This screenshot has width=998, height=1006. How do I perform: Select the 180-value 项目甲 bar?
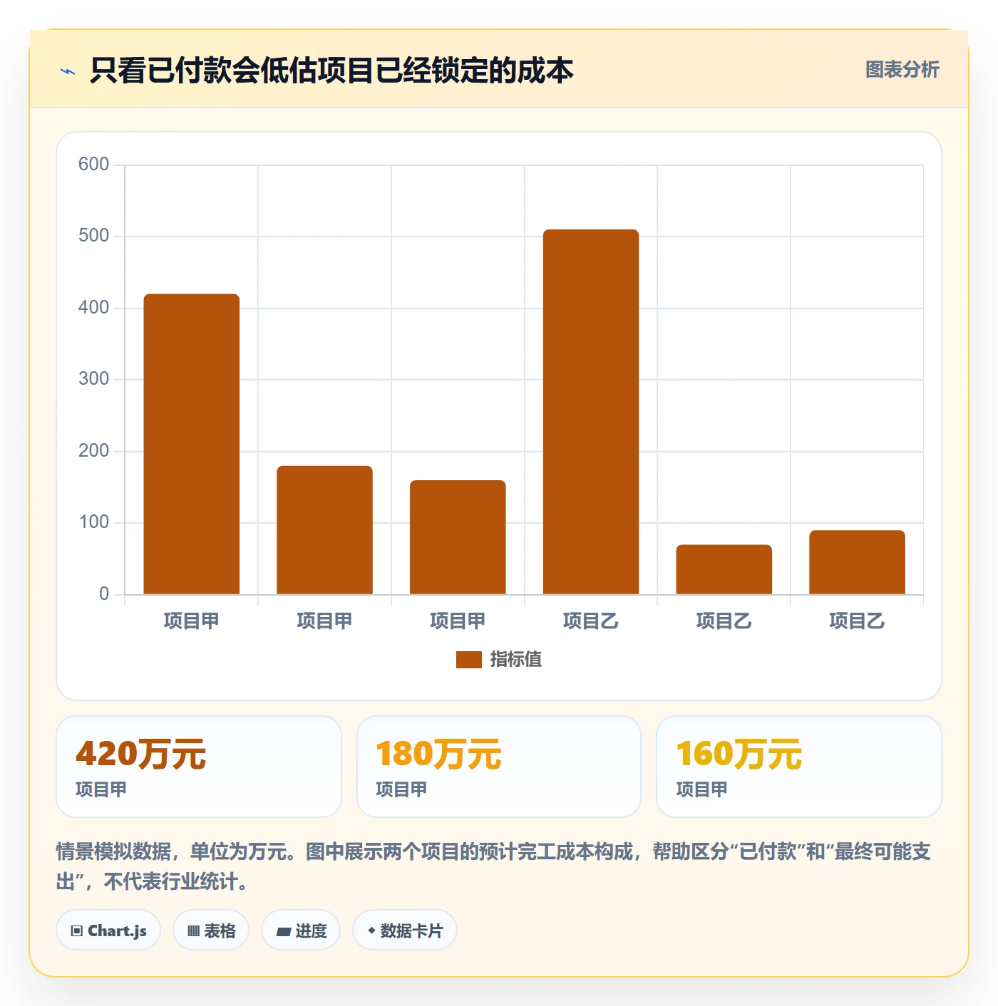tap(324, 530)
